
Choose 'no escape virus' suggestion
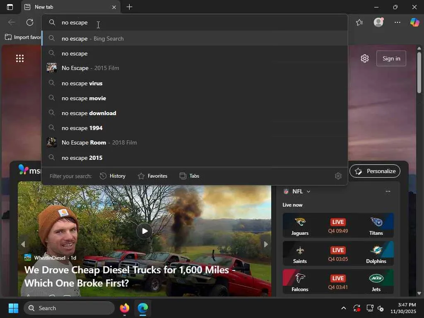(195, 83)
